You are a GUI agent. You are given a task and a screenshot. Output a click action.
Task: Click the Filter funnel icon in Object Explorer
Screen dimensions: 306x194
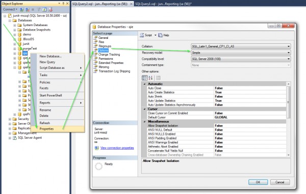pyautogui.click(x=39, y=9)
